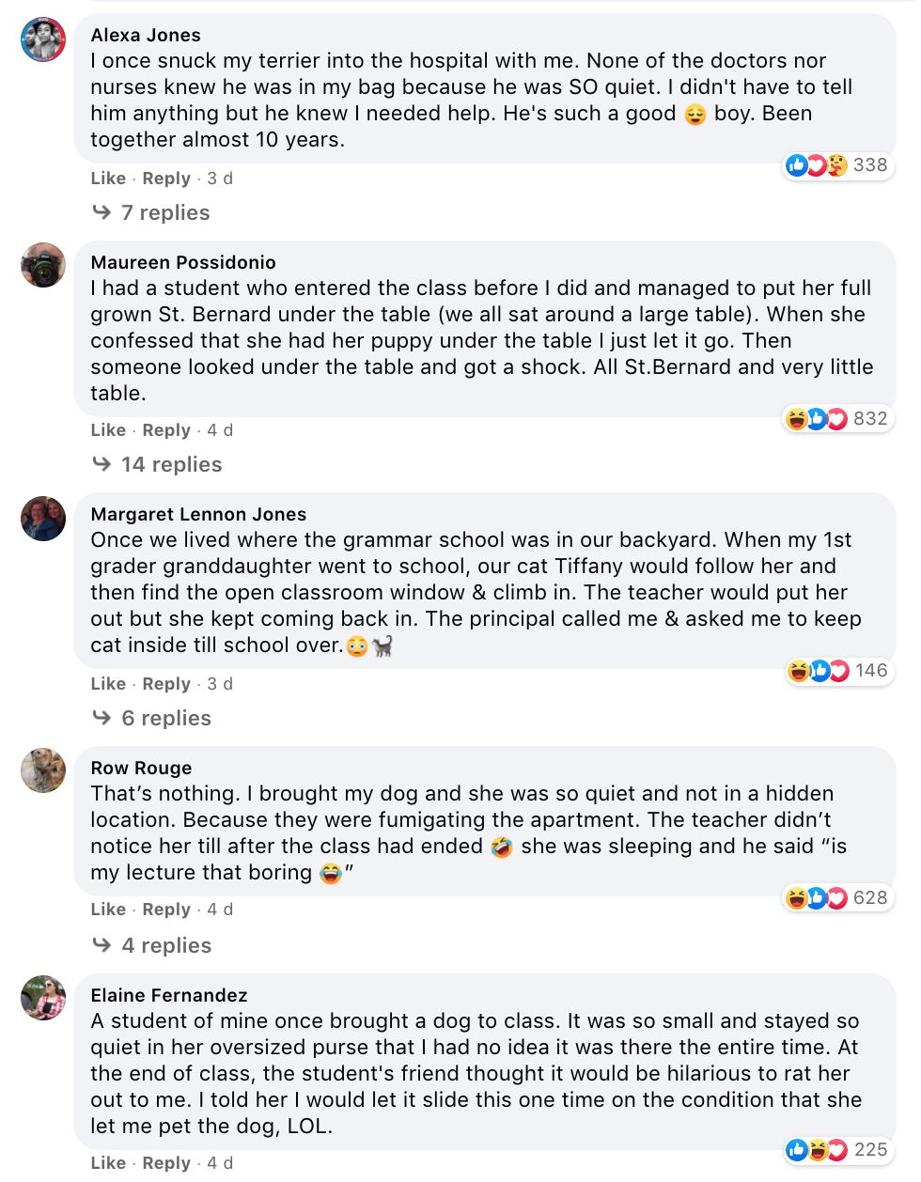Image resolution: width=921 pixels, height=1182 pixels.
Task: Like Alexa Jones's comment
Action: tap(108, 179)
